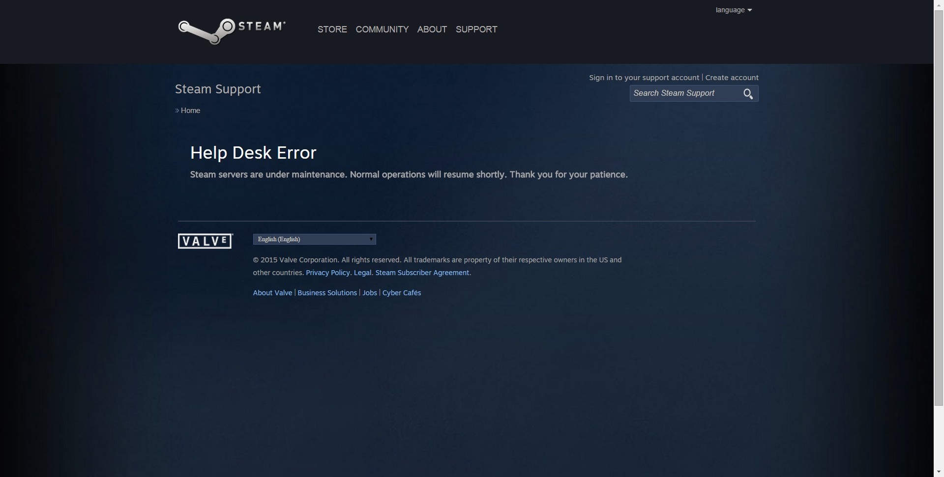The image size is (944, 477).
Task: Click the Create account link
Action: 732,78
